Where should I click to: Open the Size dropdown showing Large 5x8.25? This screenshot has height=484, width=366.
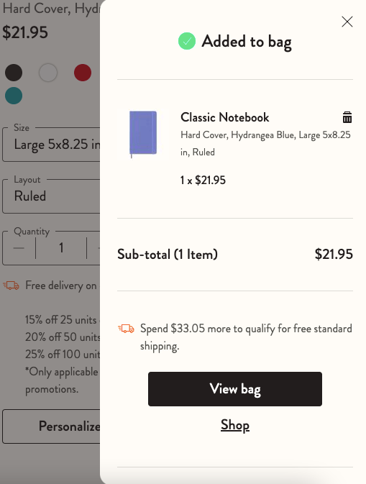coord(51,144)
